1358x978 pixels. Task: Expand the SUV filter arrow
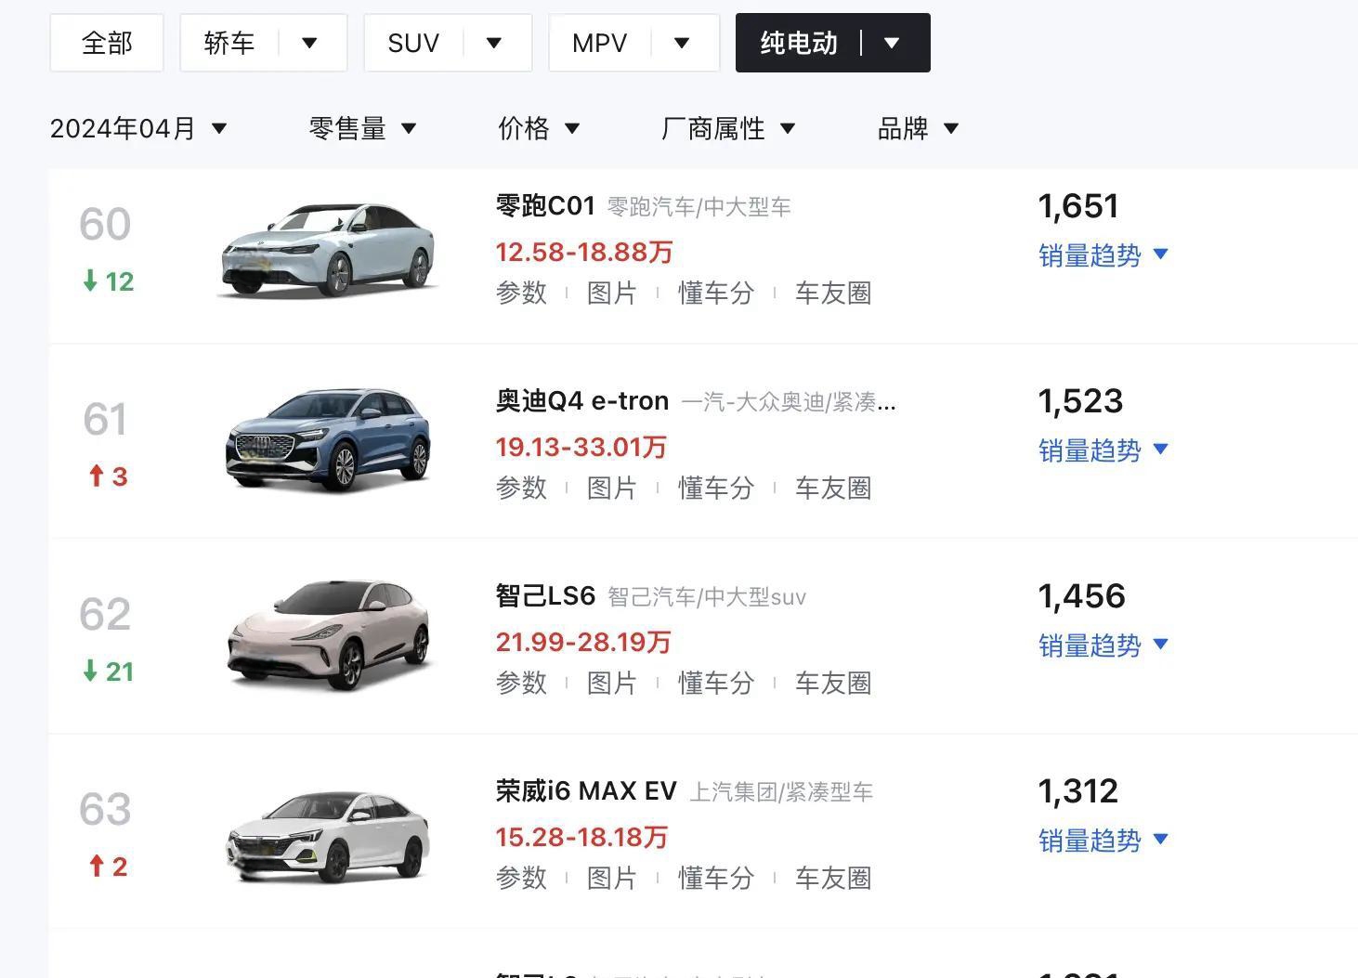click(494, 43)
